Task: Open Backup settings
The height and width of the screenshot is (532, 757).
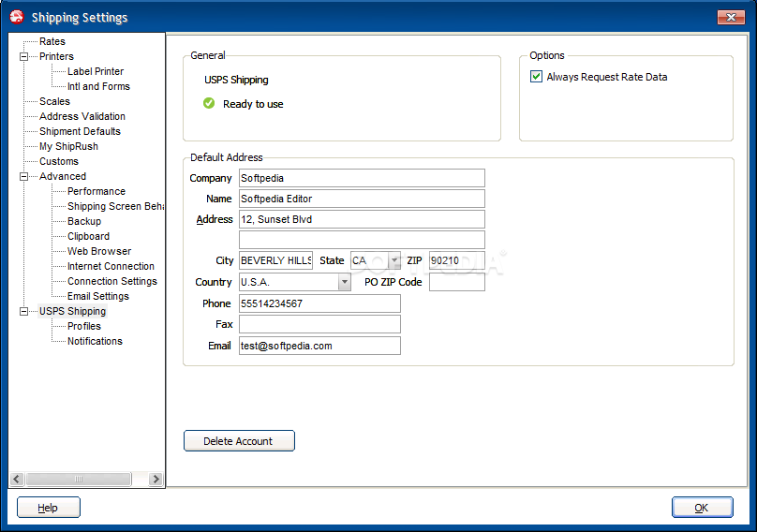Action: (x=84, y=221)
